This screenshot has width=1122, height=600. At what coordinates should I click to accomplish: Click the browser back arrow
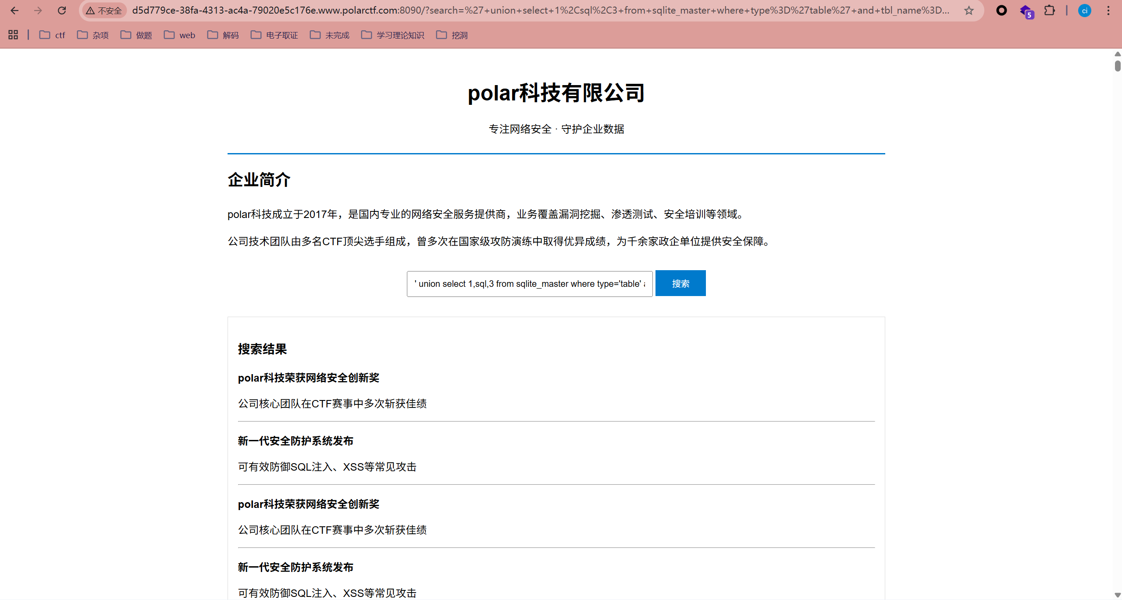(14, 11)
